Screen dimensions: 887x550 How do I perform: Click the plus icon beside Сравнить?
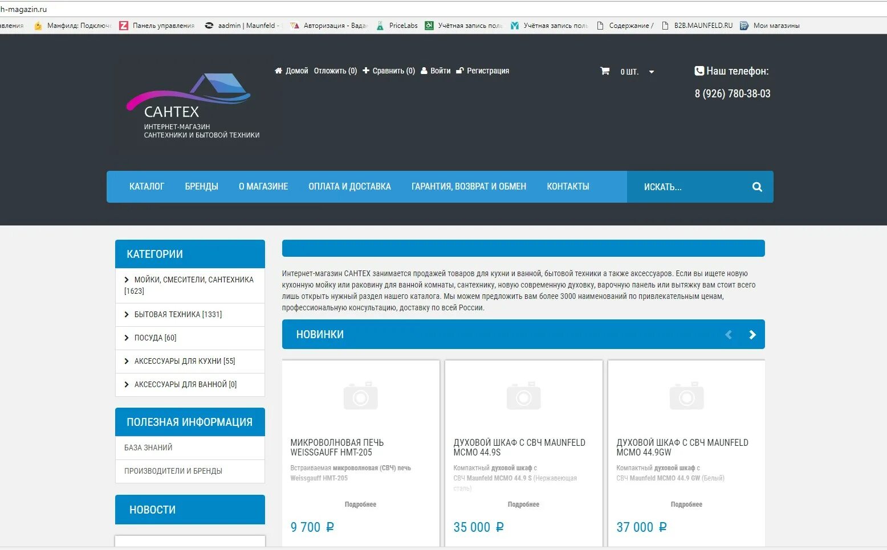(366, 71)
